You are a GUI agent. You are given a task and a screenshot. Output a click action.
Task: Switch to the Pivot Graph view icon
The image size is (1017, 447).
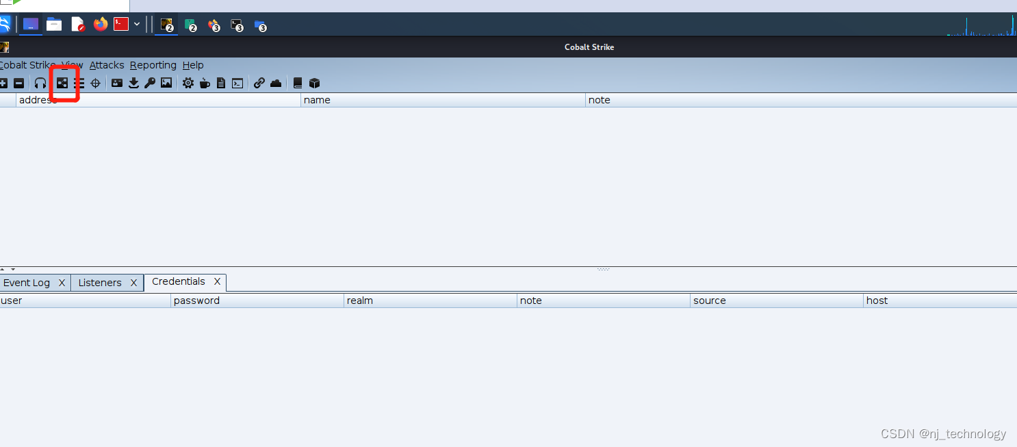coord(62,84)
